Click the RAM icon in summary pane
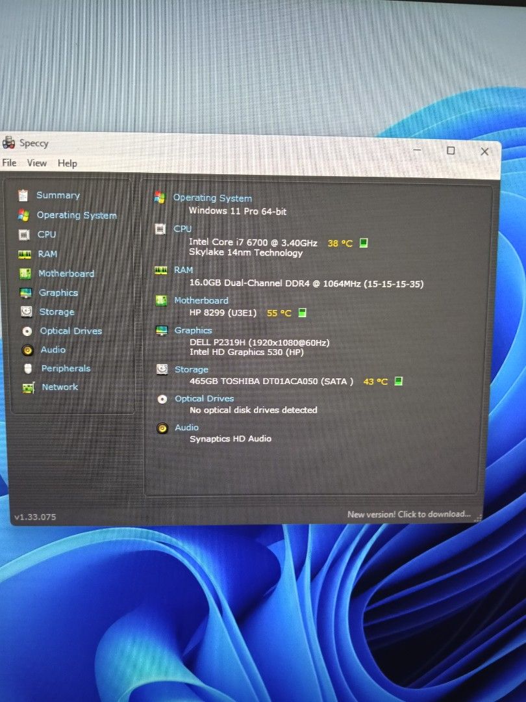The image size is (526, 702). pyautogui.click(x=160, y=270)
